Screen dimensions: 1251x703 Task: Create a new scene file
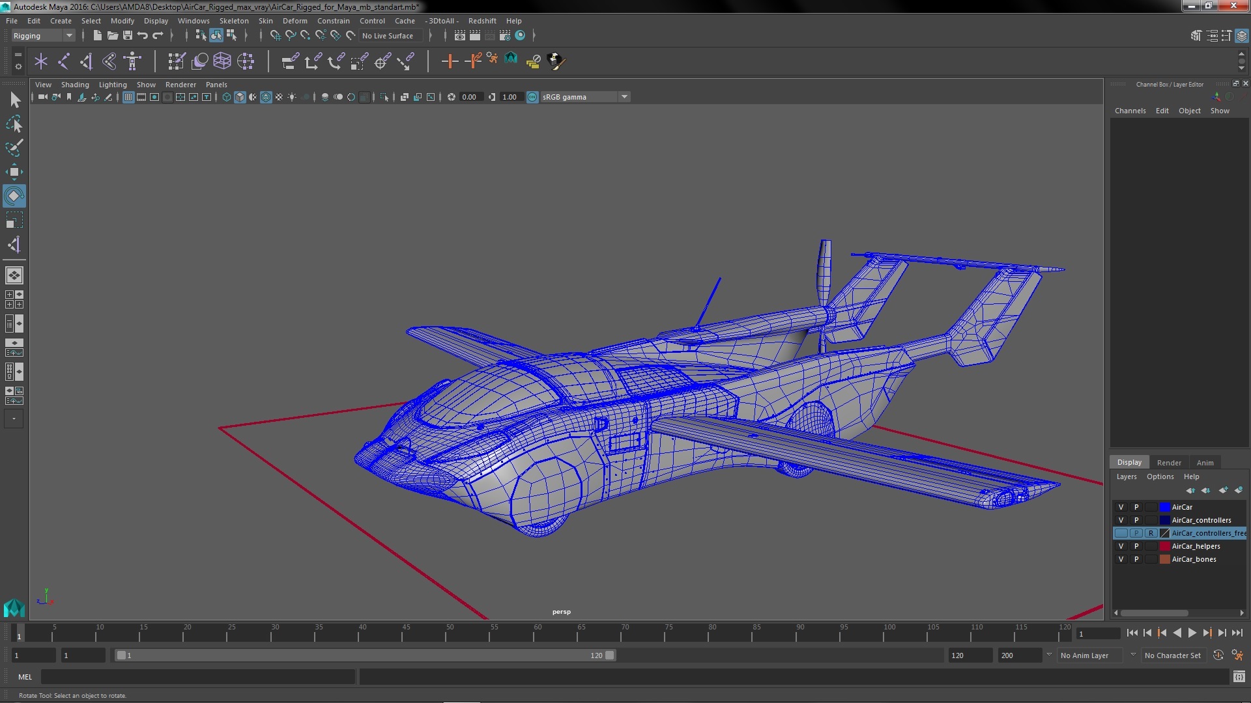click(97, 35)
